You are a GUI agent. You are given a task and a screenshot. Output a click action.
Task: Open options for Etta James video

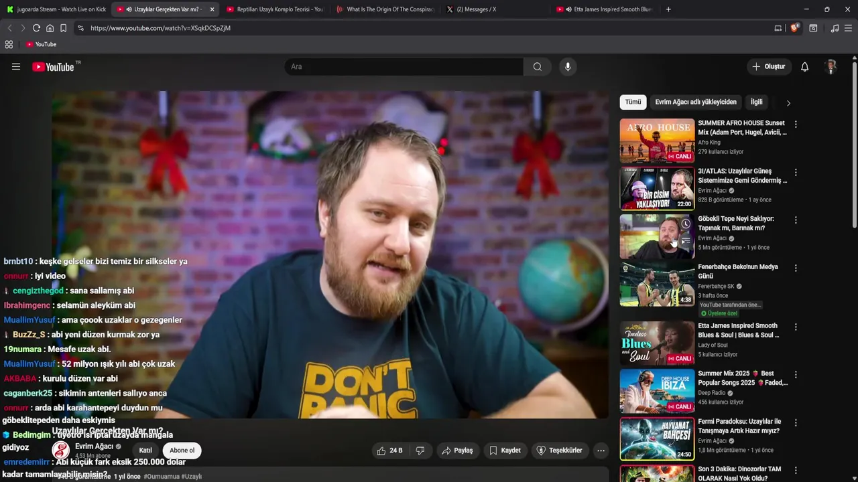tap(796, 327)
